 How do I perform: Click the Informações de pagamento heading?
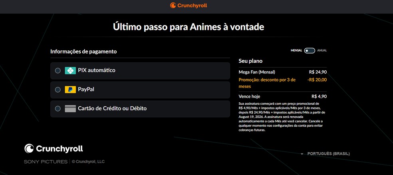pyautogui.click(x=83, y=52)
